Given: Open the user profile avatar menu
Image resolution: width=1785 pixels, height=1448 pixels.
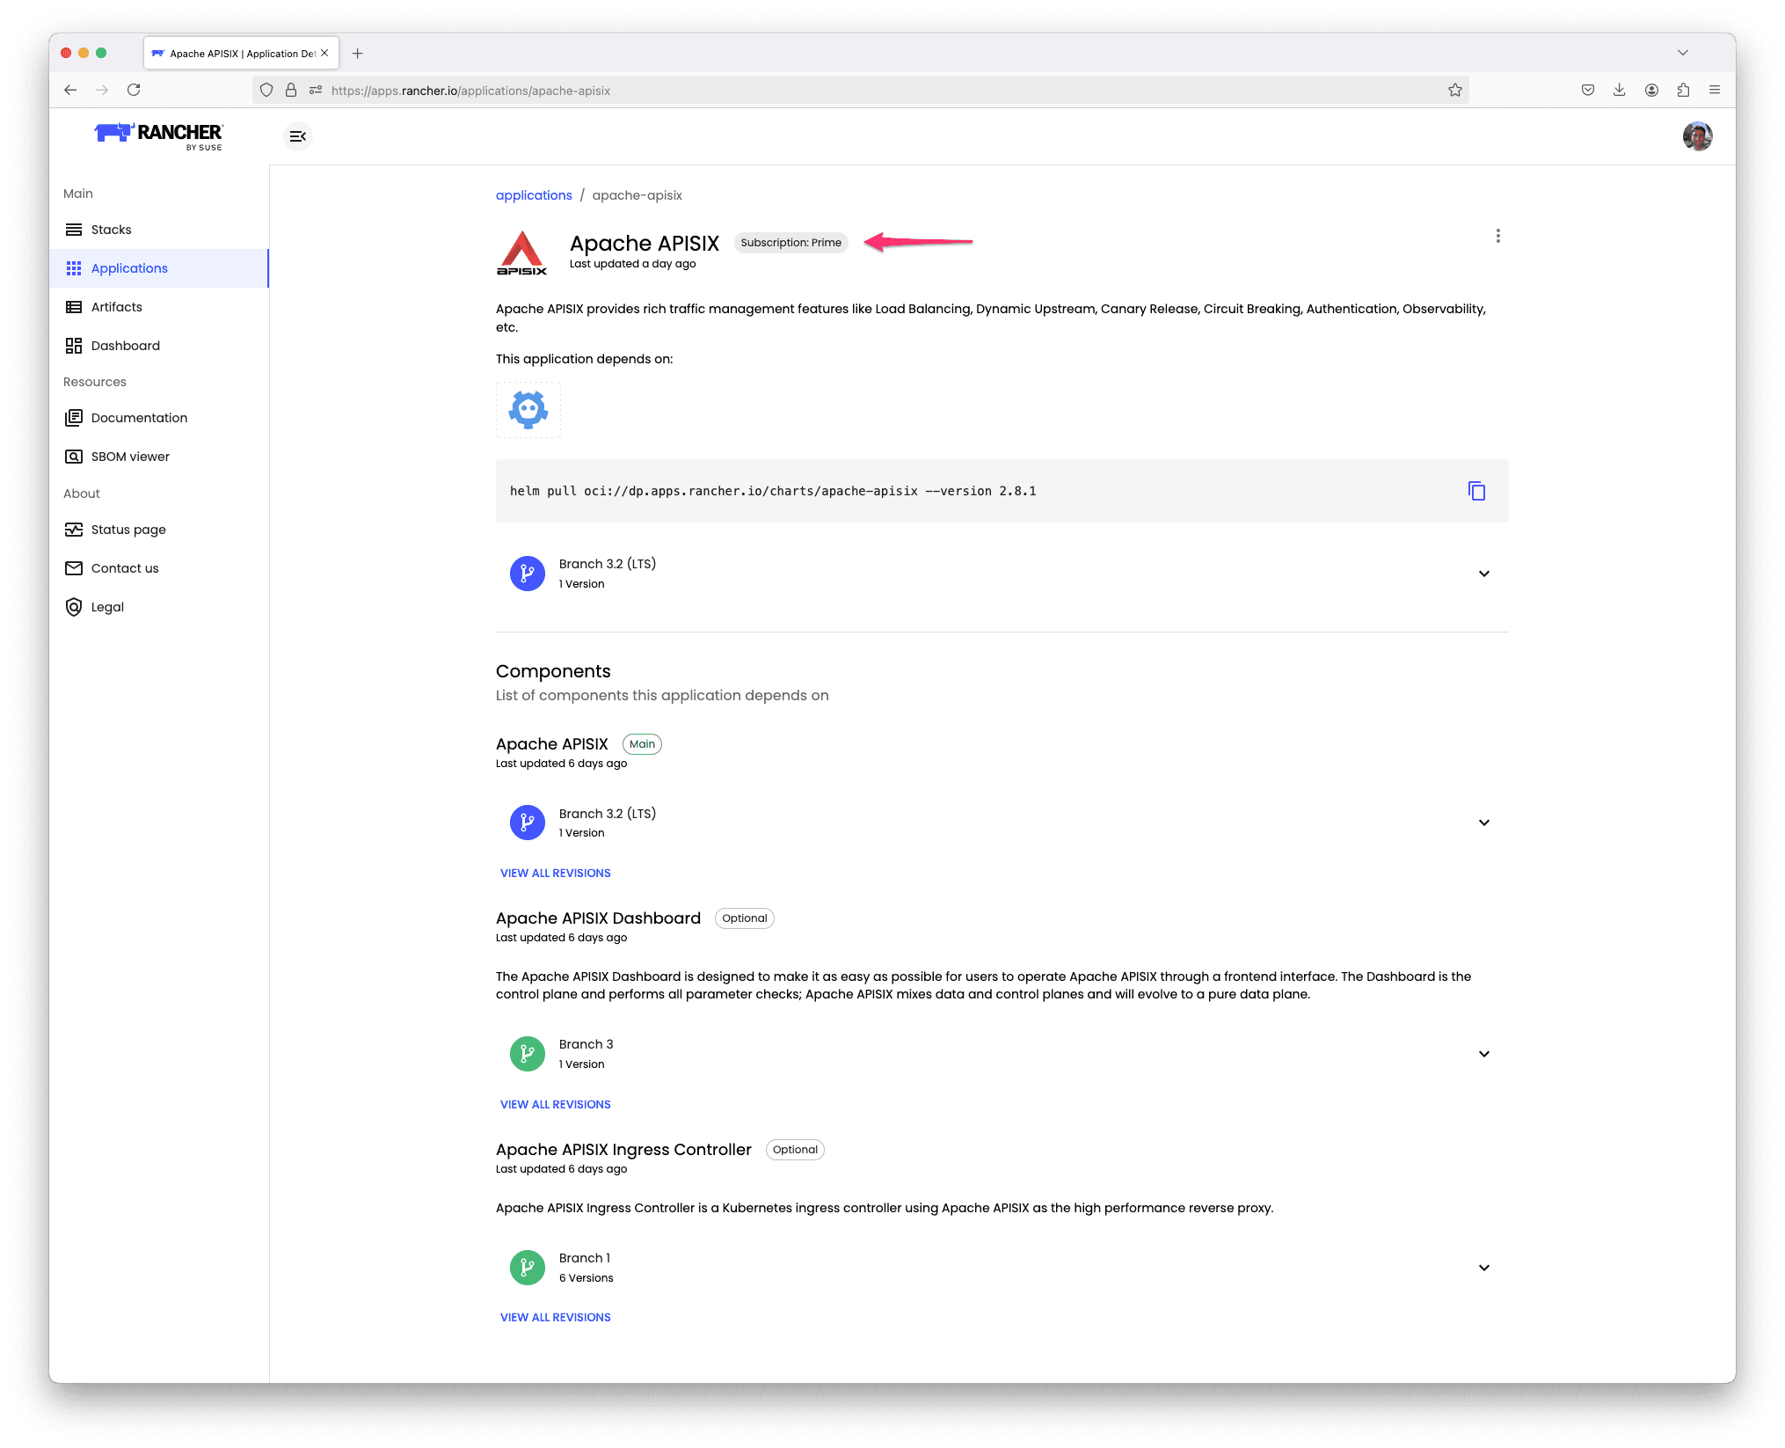Looking at the screenshot, I should [x=1697, y=135].
